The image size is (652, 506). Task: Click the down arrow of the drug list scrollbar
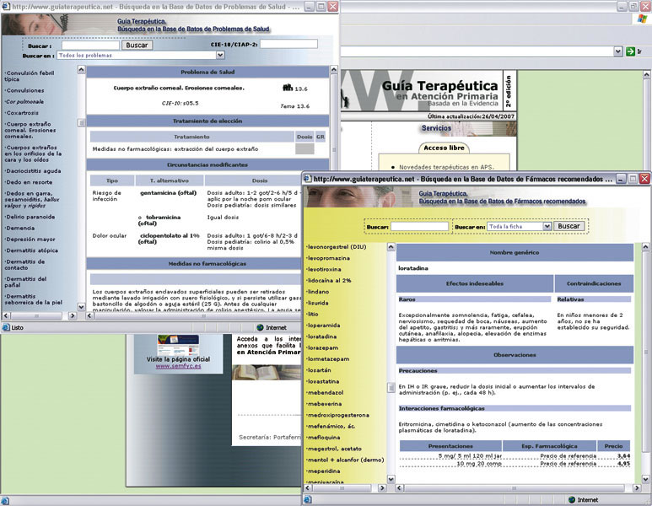click(x=391, y=479)
